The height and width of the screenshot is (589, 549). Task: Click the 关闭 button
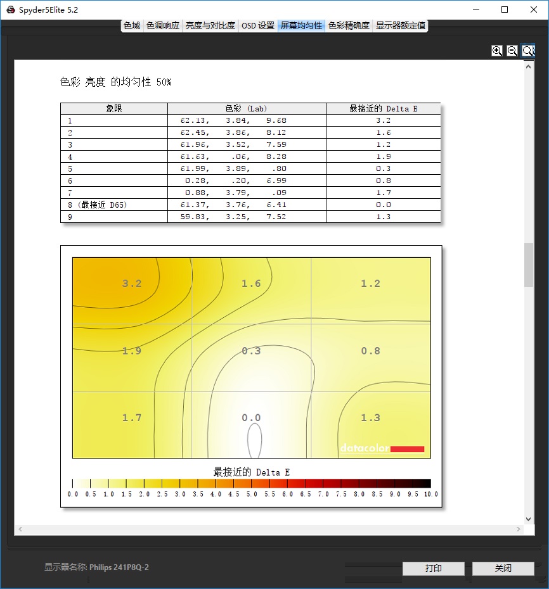(x=503, y=568)
